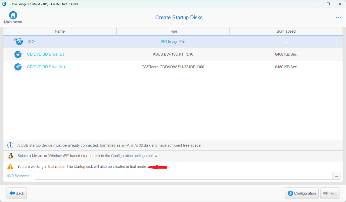Click the CD/DVD drive icon for drive M:

(x=18, y=67)
